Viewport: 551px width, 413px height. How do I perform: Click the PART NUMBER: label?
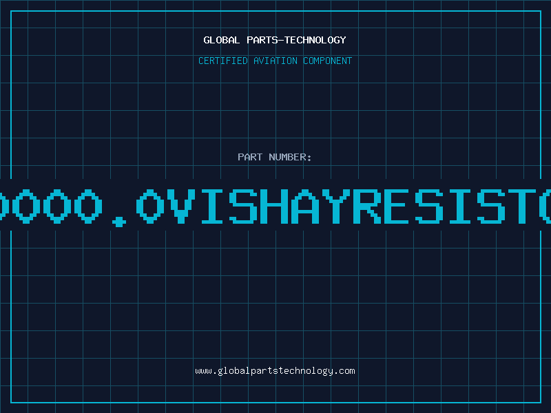coord(275,157)
